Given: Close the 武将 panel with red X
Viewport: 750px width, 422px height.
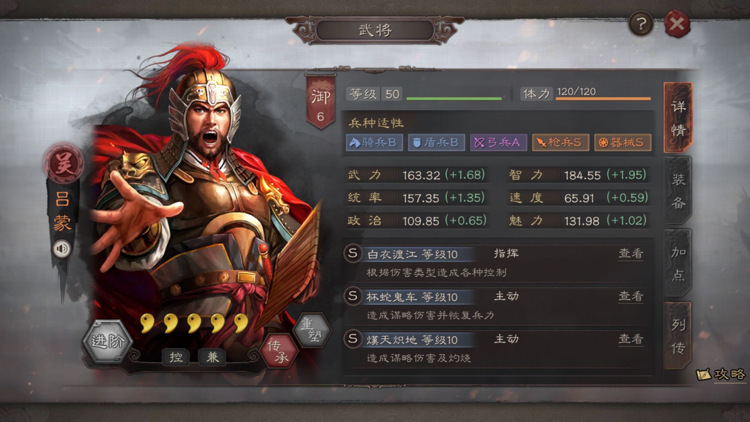Looking at the screenshot, I should coord(677,24).
